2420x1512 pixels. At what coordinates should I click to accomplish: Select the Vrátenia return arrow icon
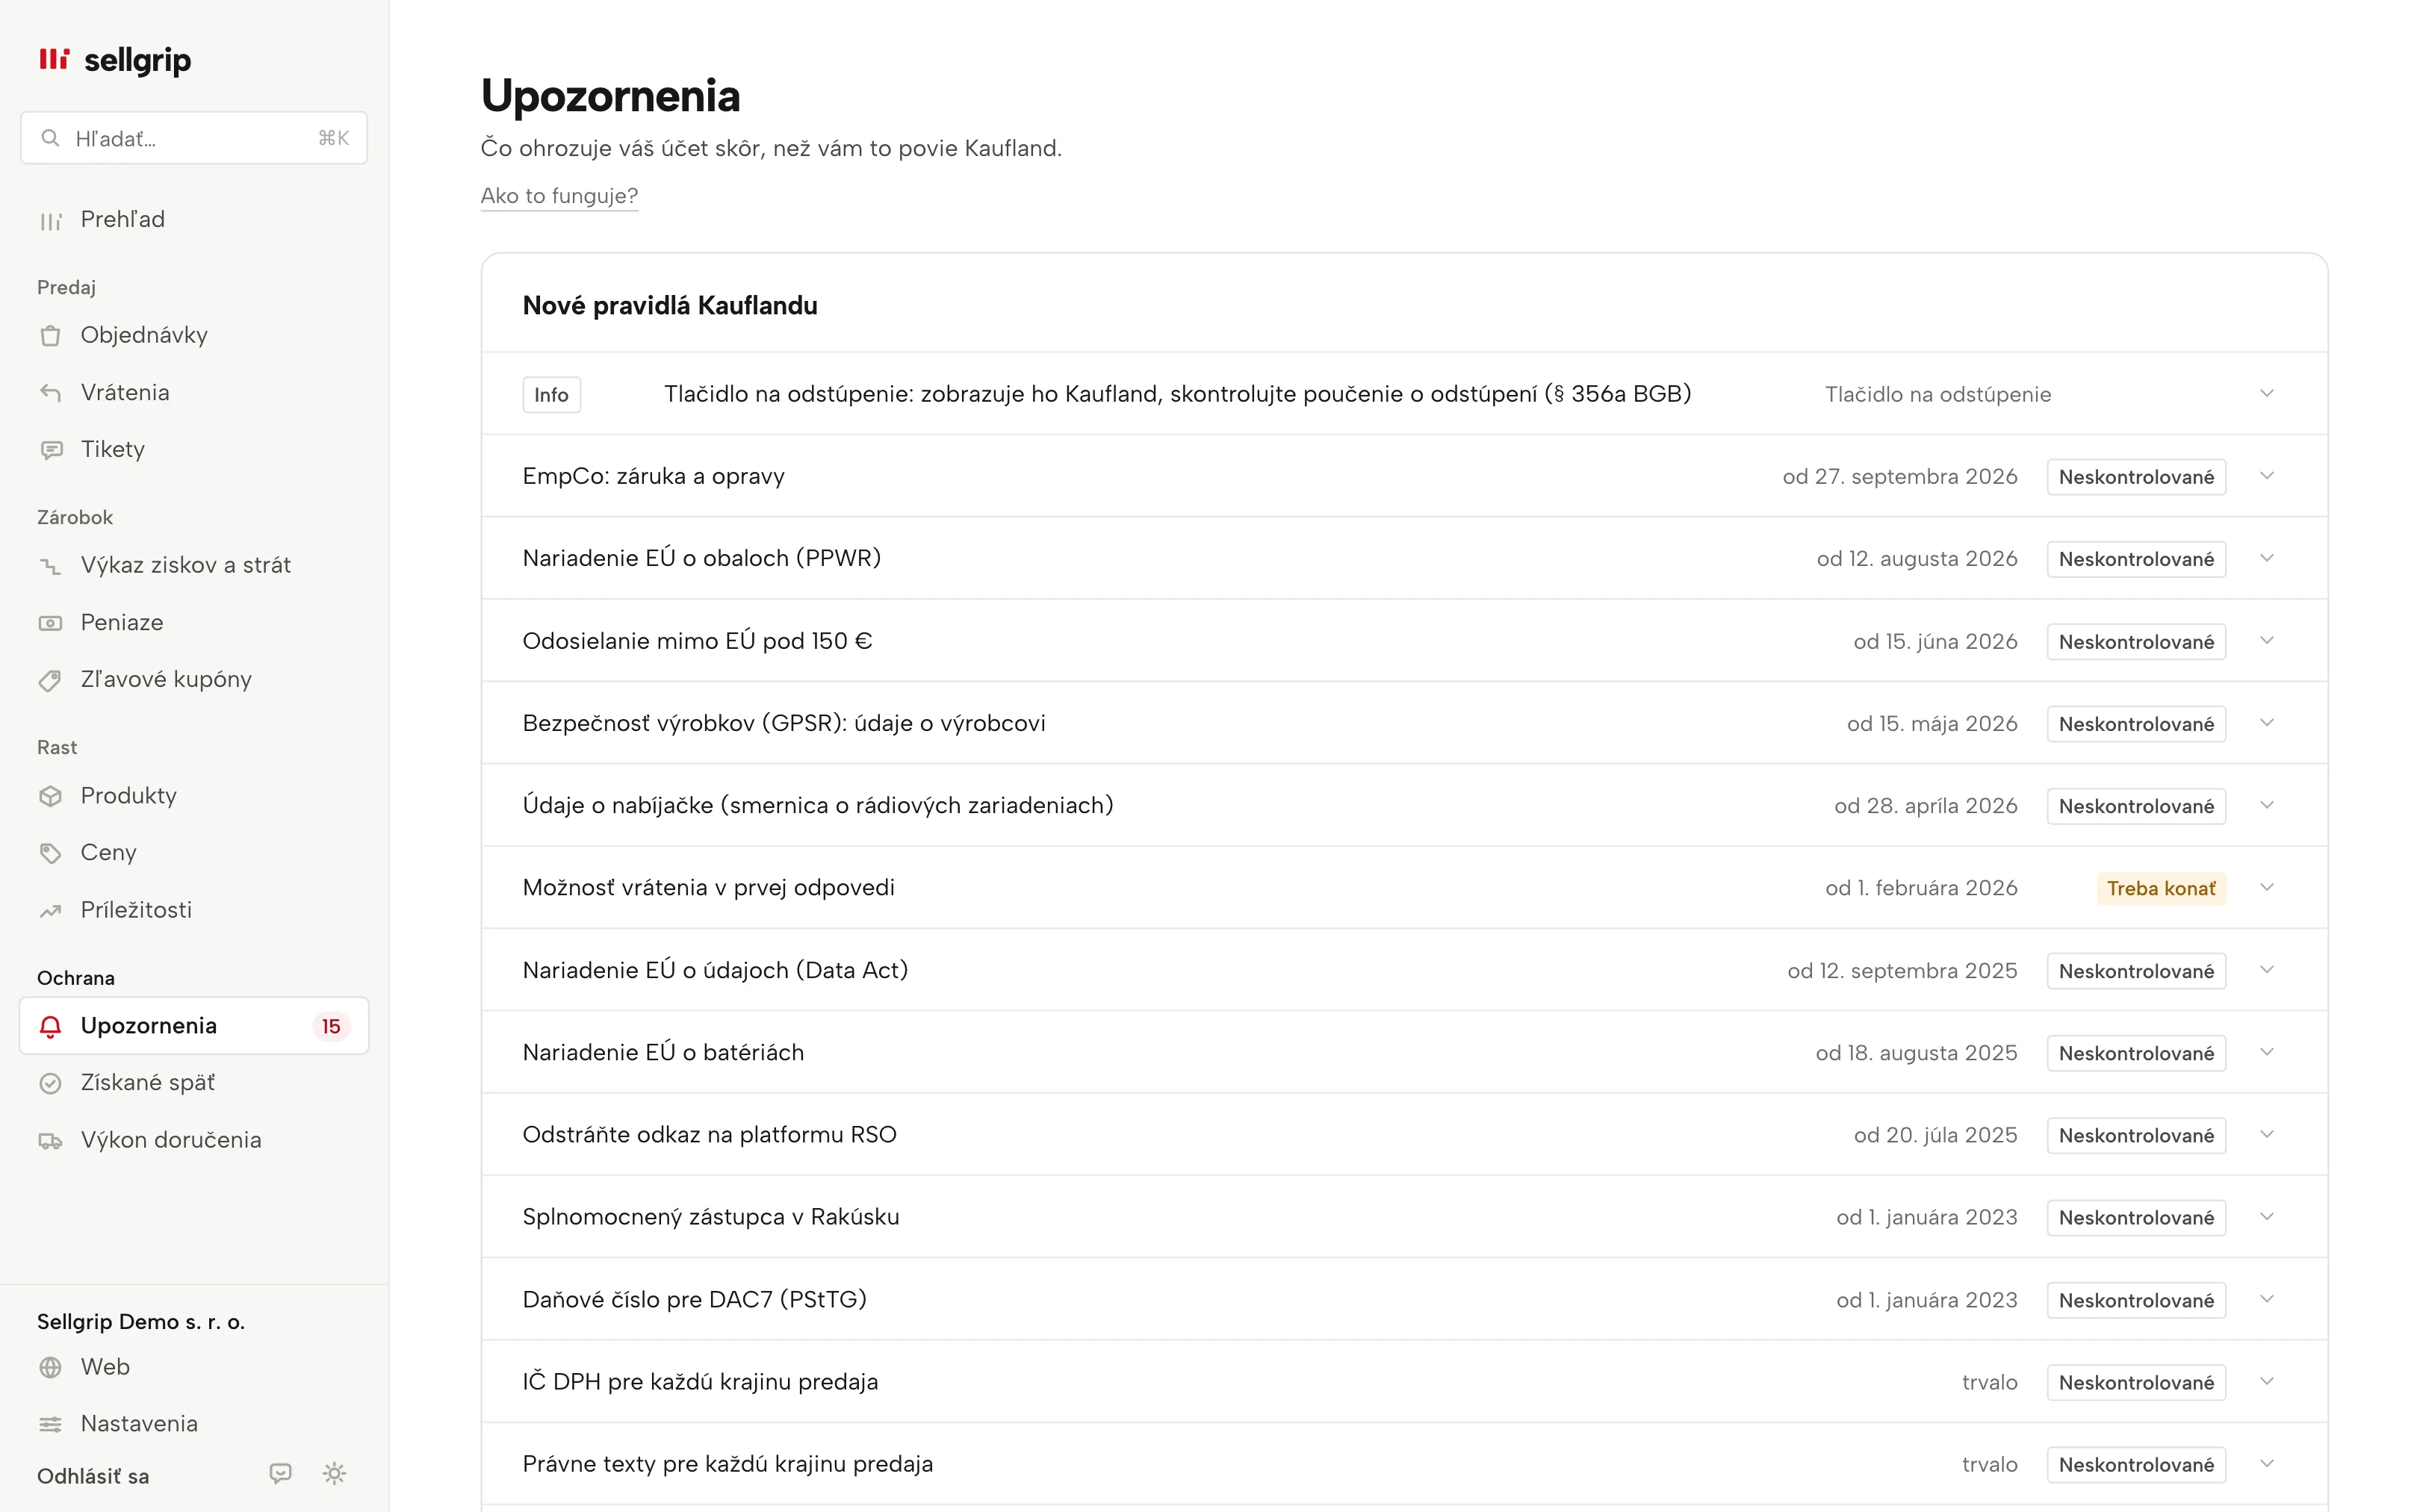50,392
